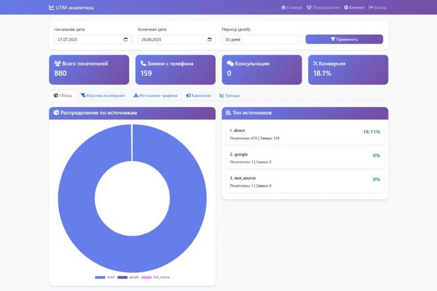Image resolution: width=437 pixels, height=291 pixels.
Task: Click the pie icon on Обзор tab
Action: coord(56,95)
